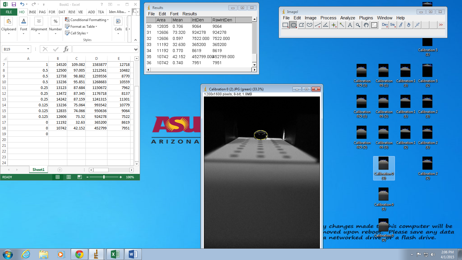Image resolution: width=462 pixels, height=260 pixels.
Task: Pick the Angle measurement tool
Action: click(326, 25)
